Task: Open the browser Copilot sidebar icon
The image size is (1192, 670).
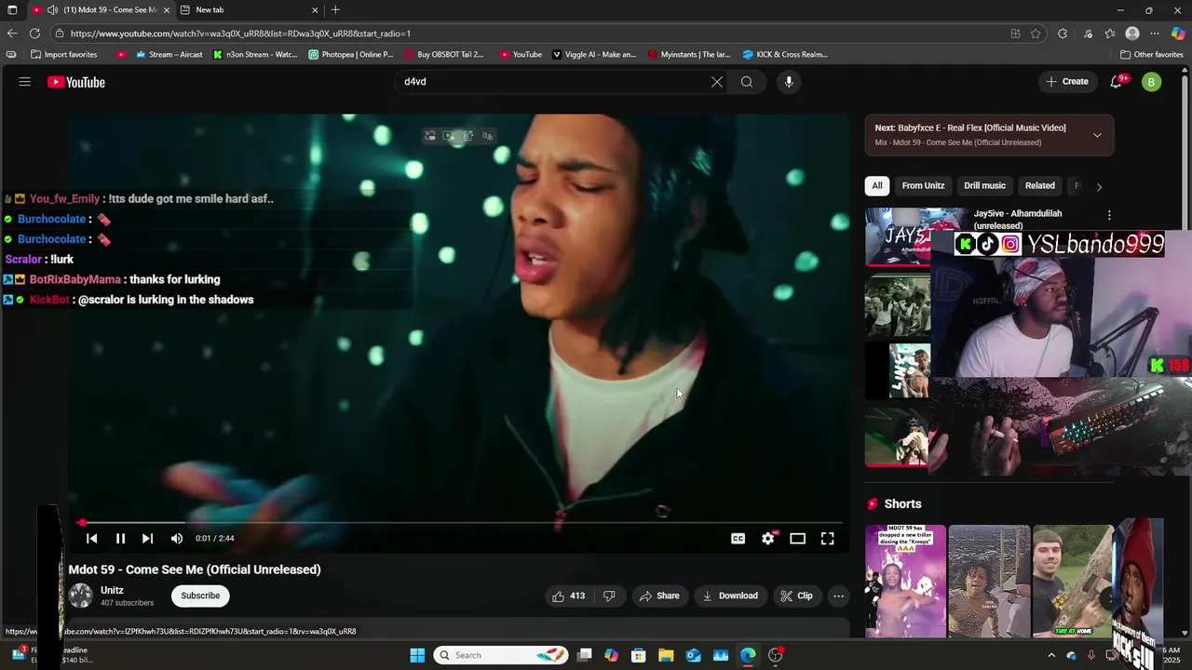Action: tap(1178, 33)
